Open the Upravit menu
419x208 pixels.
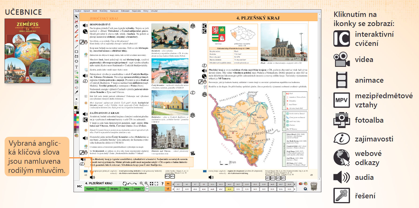(87, 11)
